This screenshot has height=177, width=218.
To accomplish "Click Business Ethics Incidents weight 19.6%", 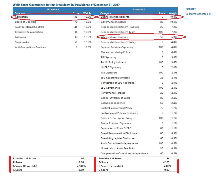I will [x=173, y=17].
